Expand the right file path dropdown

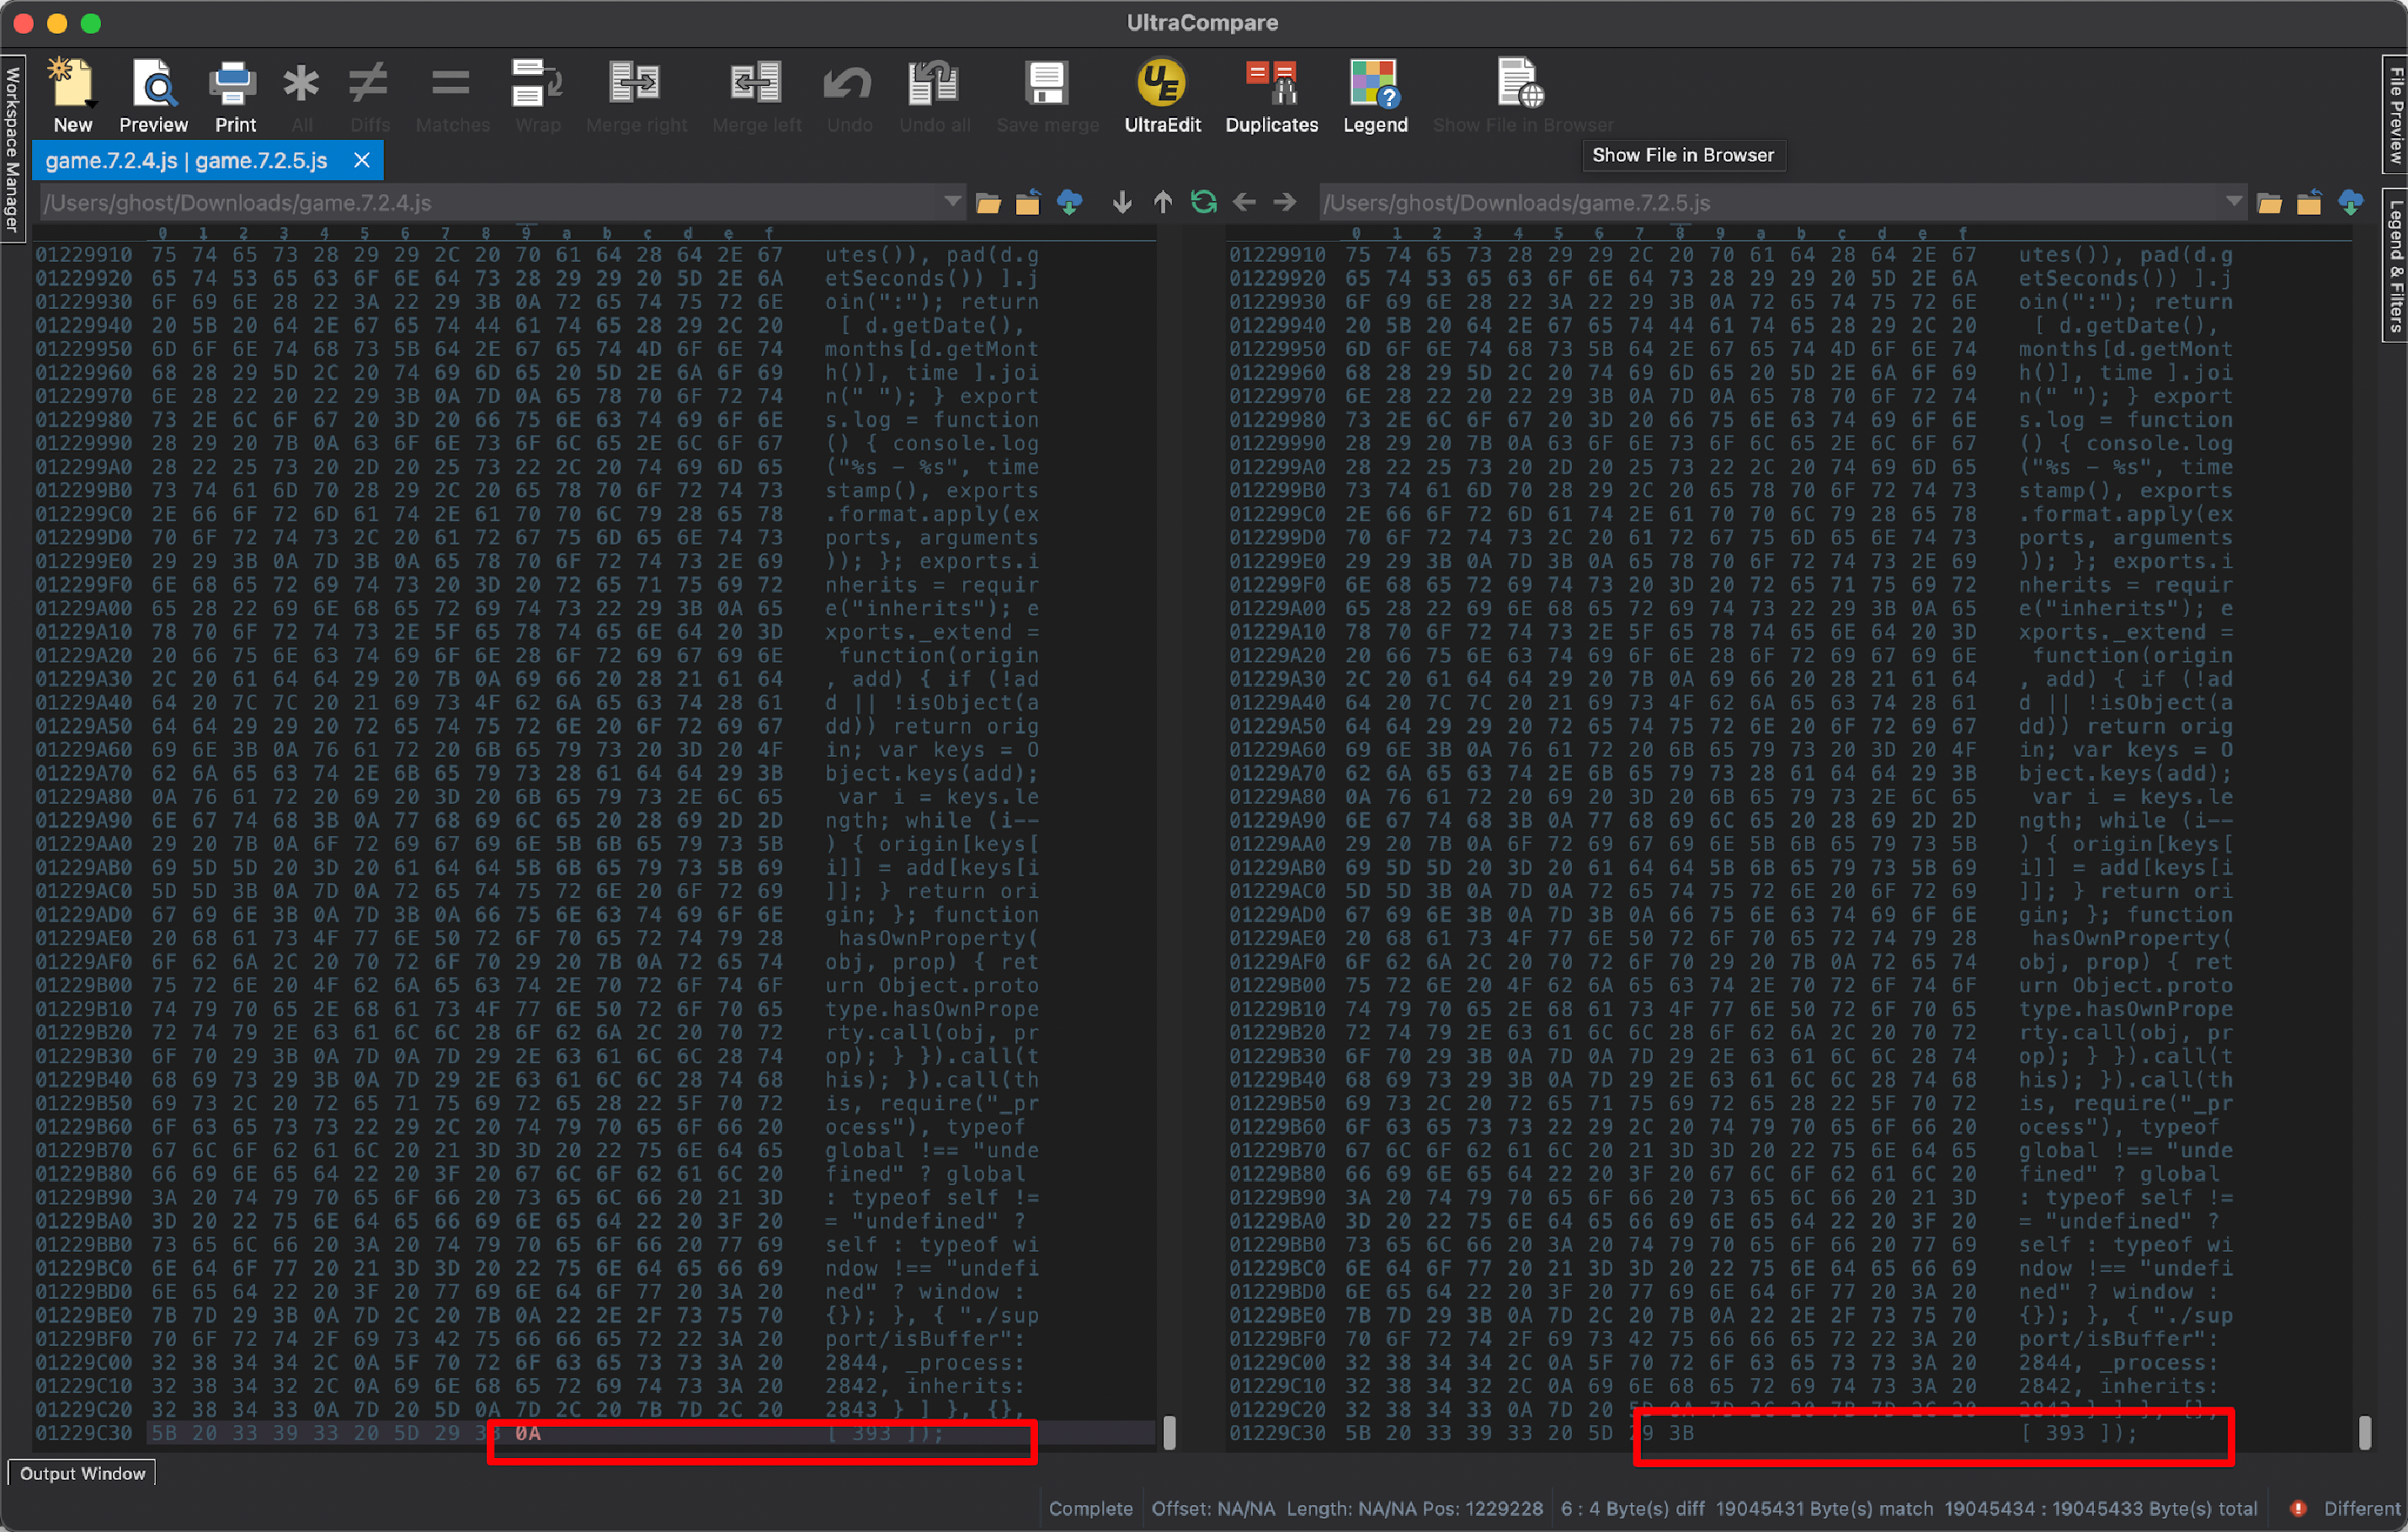(x=2233, y=203)
